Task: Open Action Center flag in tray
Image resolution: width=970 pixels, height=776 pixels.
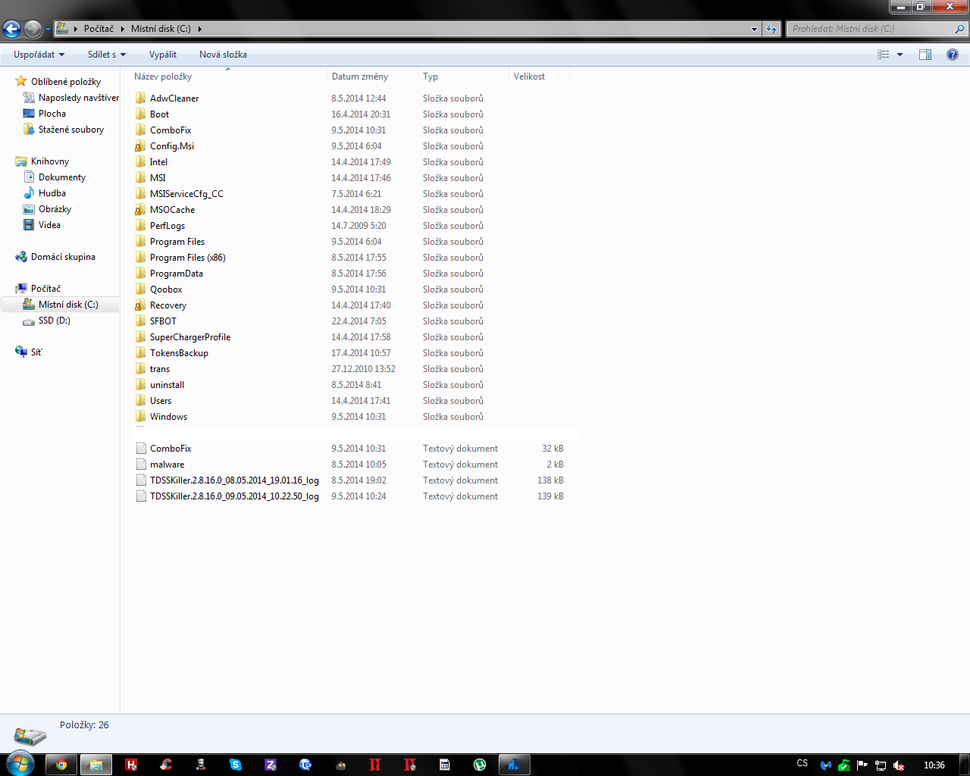Action: (x=862, y=765)
